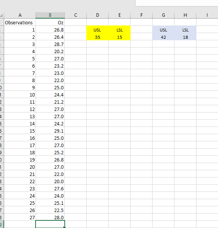Click the Oz value 20.0
Screen dimensions: 218x228
tap(50, 181)
